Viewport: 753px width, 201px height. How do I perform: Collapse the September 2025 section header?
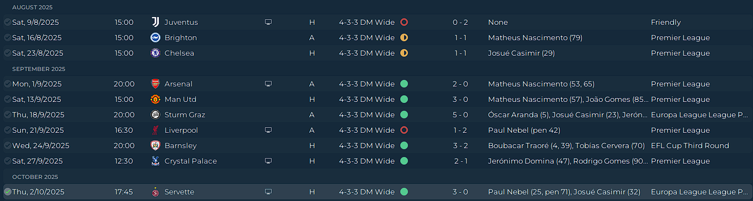point(39,69)
